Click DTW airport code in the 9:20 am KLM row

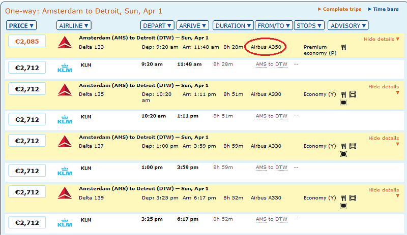point(281,64)
